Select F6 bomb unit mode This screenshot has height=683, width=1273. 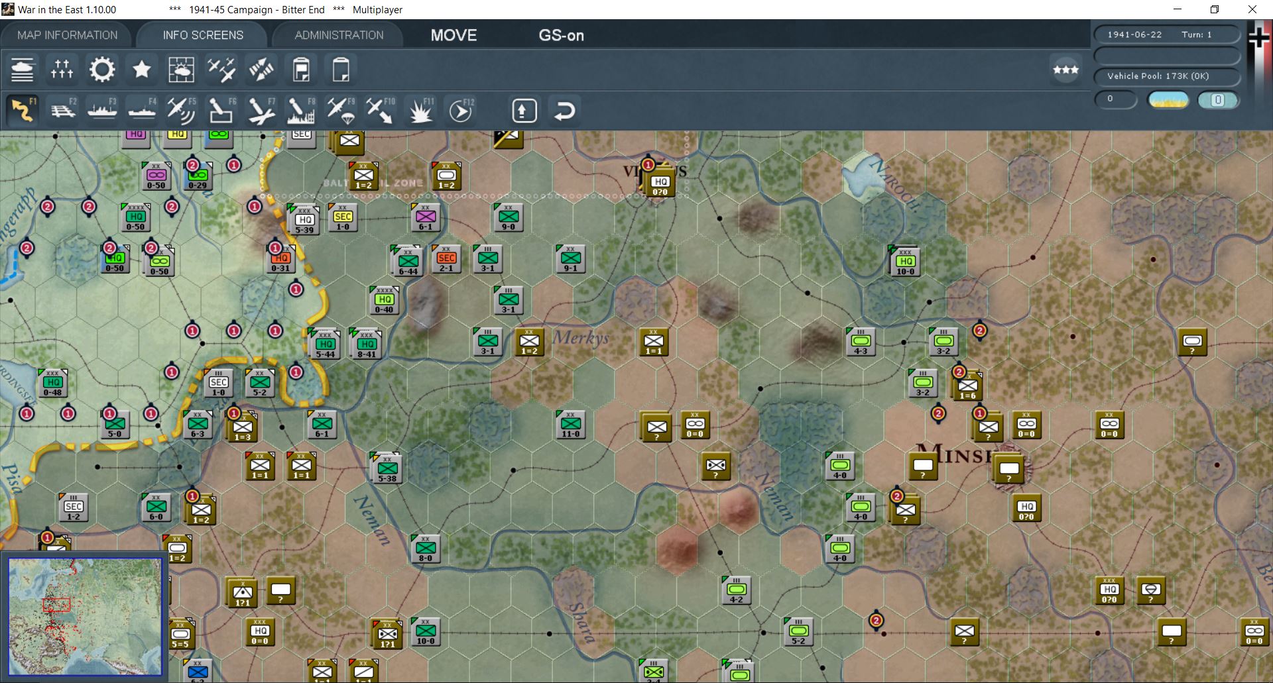pos(221,110)
